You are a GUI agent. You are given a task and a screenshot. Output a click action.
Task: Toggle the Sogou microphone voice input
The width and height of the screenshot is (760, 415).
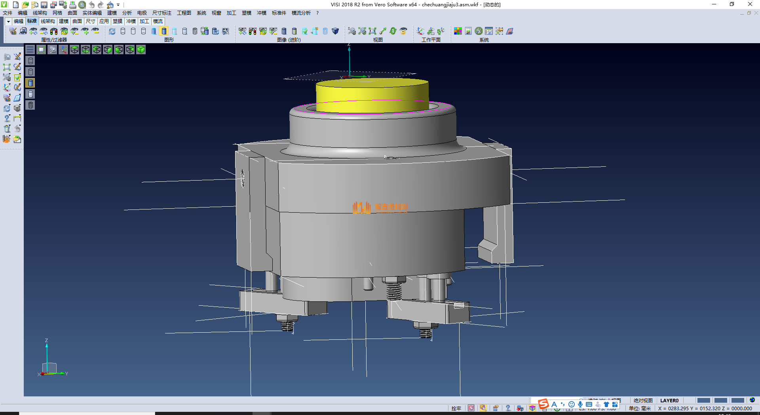580,404
